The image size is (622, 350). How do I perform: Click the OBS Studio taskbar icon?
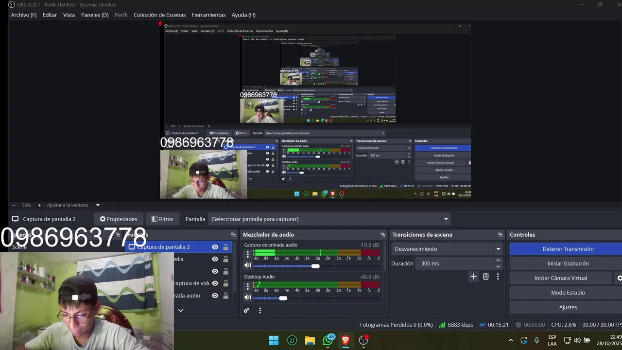coord(363,340)
